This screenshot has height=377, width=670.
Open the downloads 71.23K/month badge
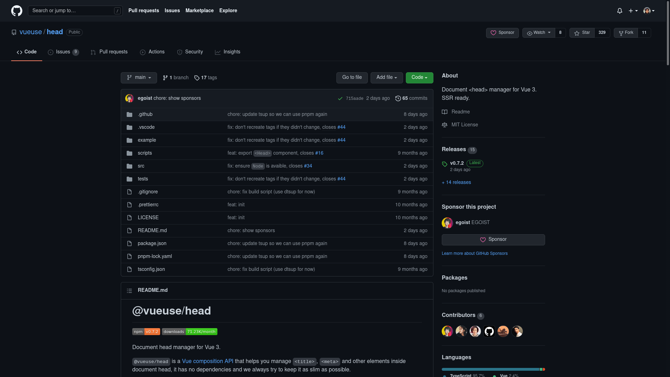coord(189,332)
